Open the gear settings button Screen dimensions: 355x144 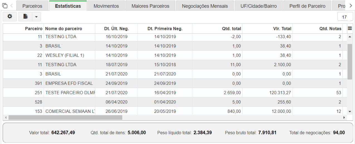(10, 17)
